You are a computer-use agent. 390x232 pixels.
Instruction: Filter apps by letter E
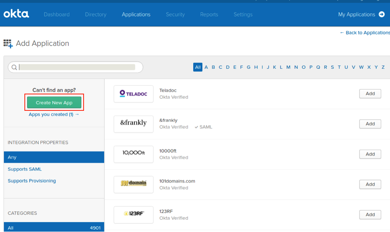tap(235, 67)
